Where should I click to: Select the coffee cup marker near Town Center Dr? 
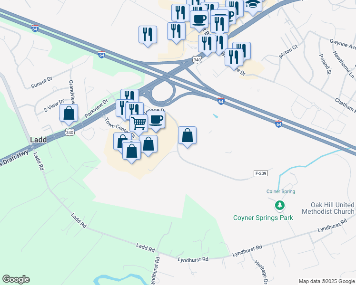tap(157, 120)
